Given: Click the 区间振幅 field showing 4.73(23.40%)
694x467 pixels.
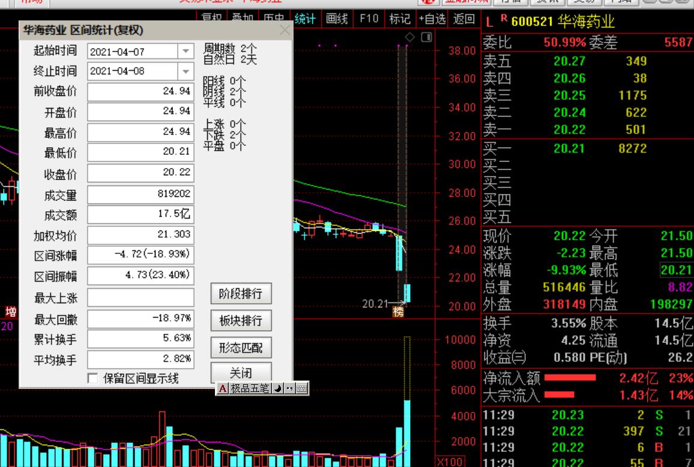Looking at the screenshot, I should (x=140, y=276).
